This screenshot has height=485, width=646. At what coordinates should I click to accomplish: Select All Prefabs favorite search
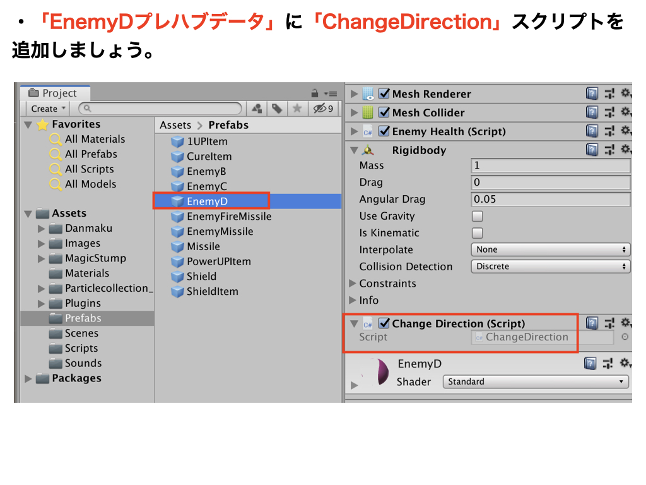tap(91, 154)
